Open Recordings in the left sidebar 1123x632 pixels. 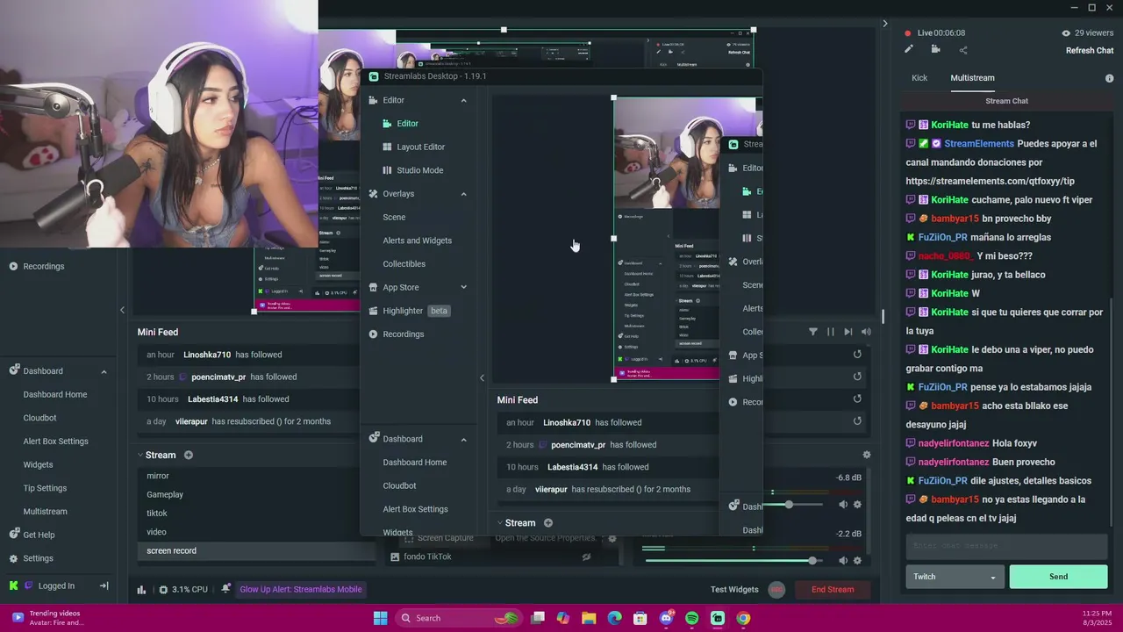pyautogui.click(x=43, y=266)
